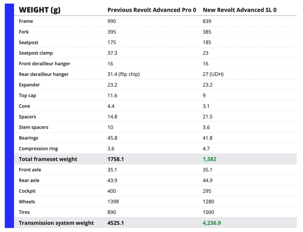Select the Compression ring row label
This screenshot has width=303, height=232.
click(38, 148)
